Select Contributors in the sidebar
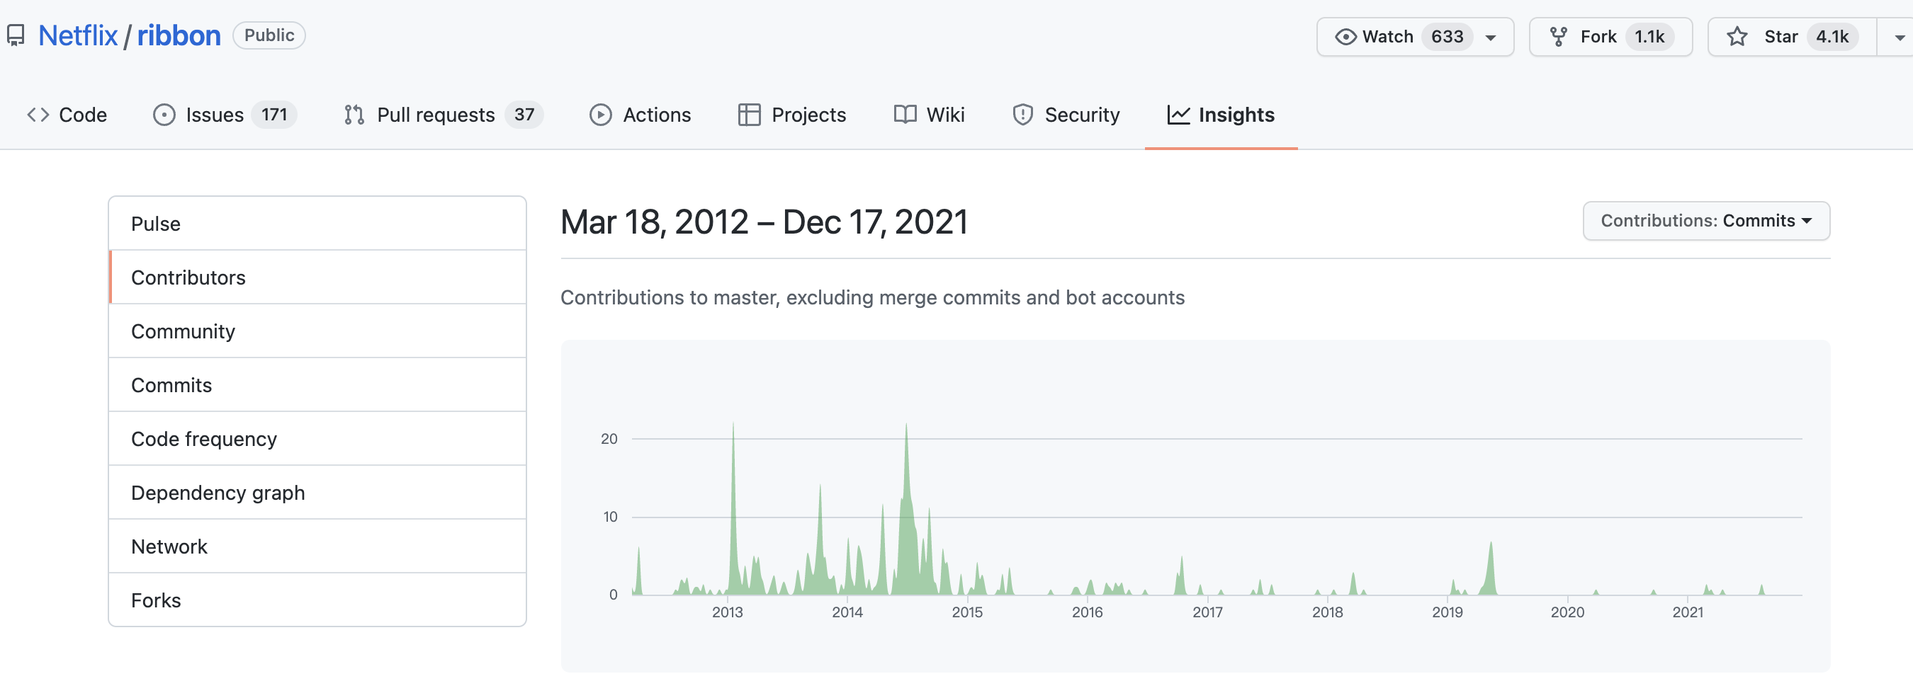The height and width of the screenshot is (698, 1913). (317, 277)
